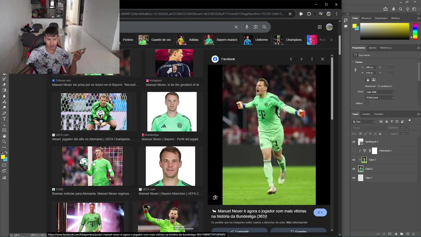The width and height of the screenshot is (421, 237).
Task: Select the Path Selection arrow tool
Action: point(4,124)
